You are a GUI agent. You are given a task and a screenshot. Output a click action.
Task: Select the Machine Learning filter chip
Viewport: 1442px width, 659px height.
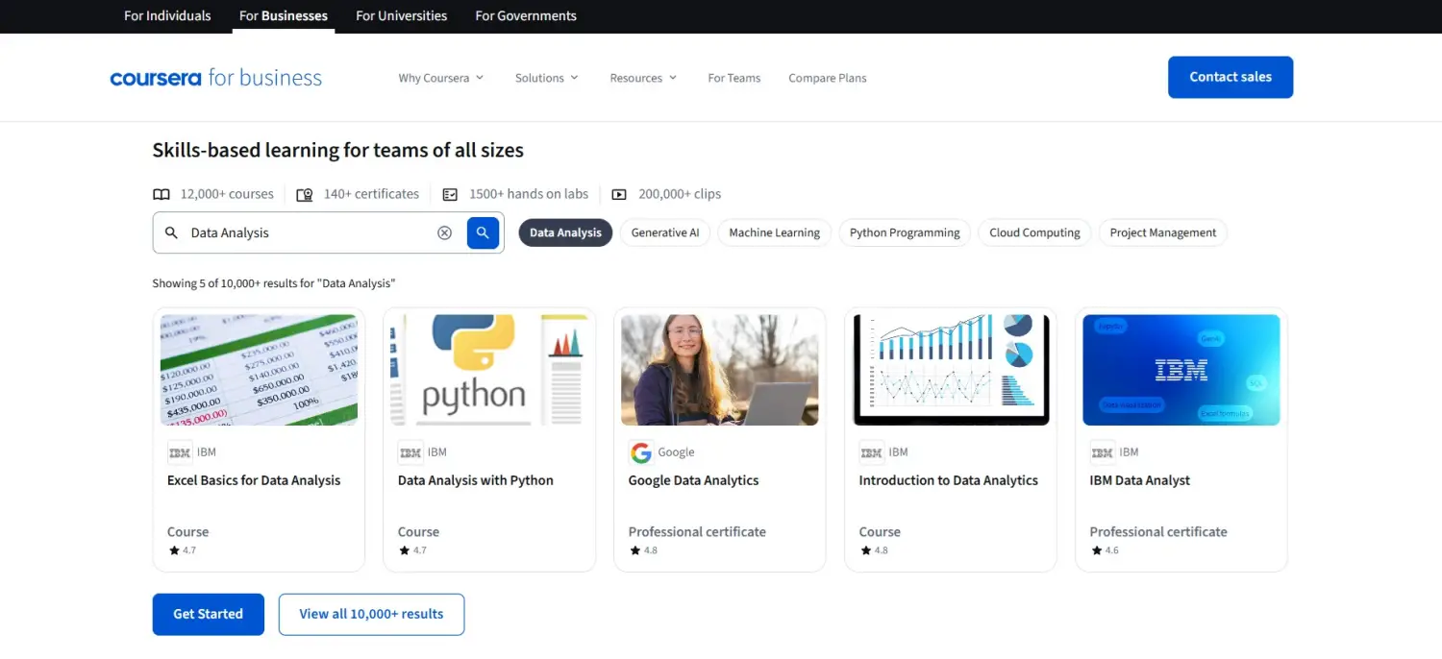tap(775, 232)
